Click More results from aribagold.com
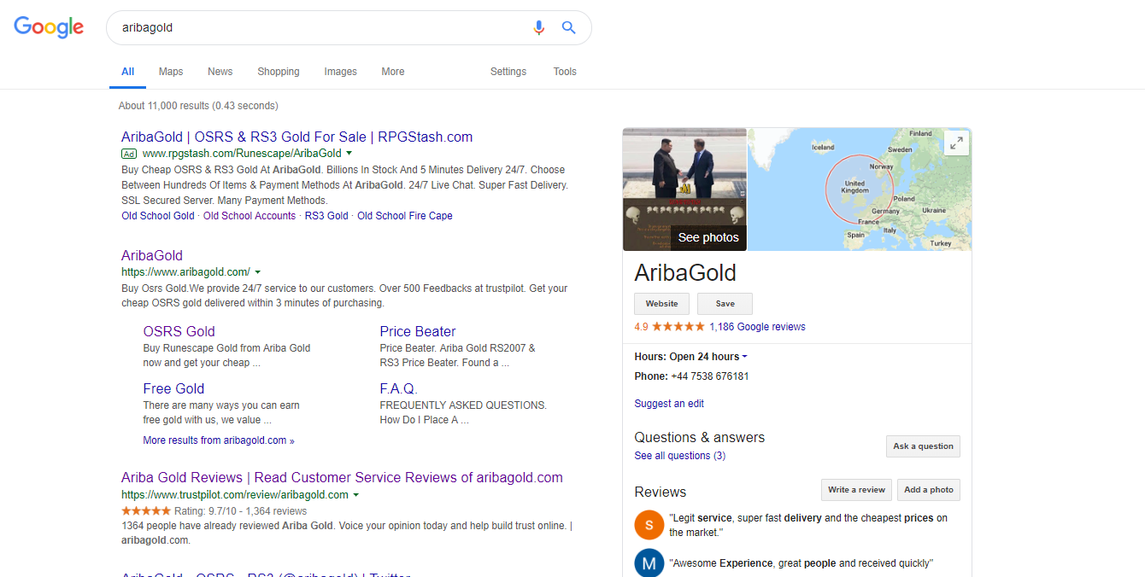 [219, 440]
